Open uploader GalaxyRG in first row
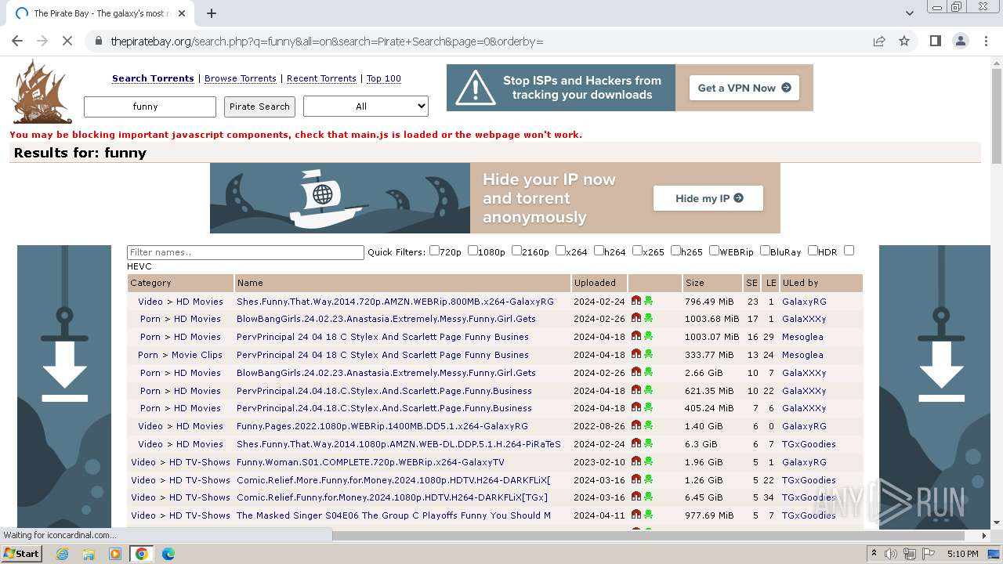This screenshot has height=564, width=1003. click(x=804, y=302)
